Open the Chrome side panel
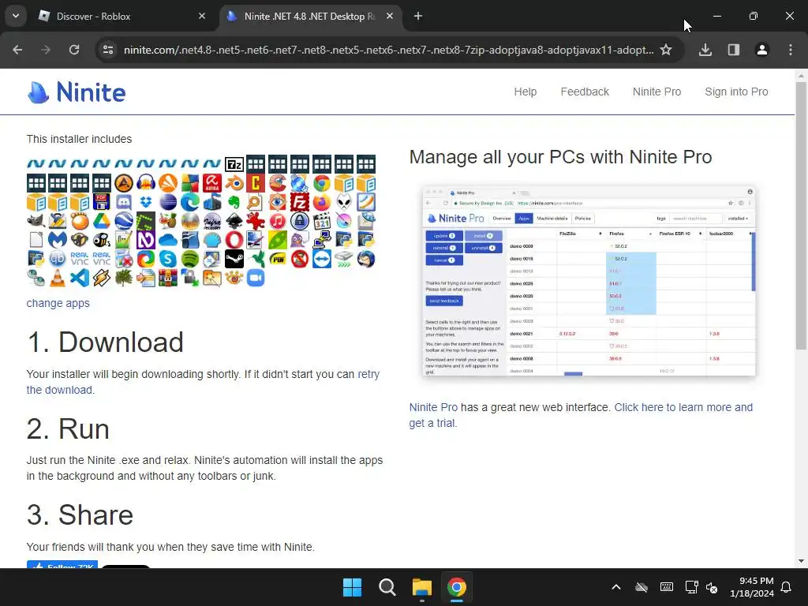 [x=734, y=50]
